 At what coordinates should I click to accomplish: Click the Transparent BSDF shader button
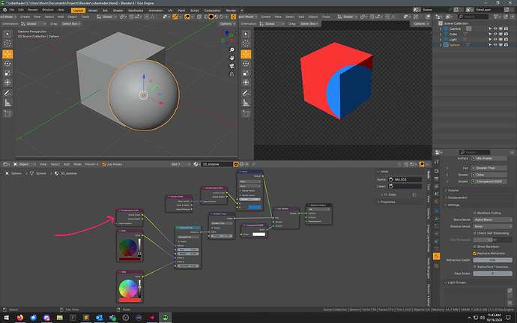[x=489, y=181]
